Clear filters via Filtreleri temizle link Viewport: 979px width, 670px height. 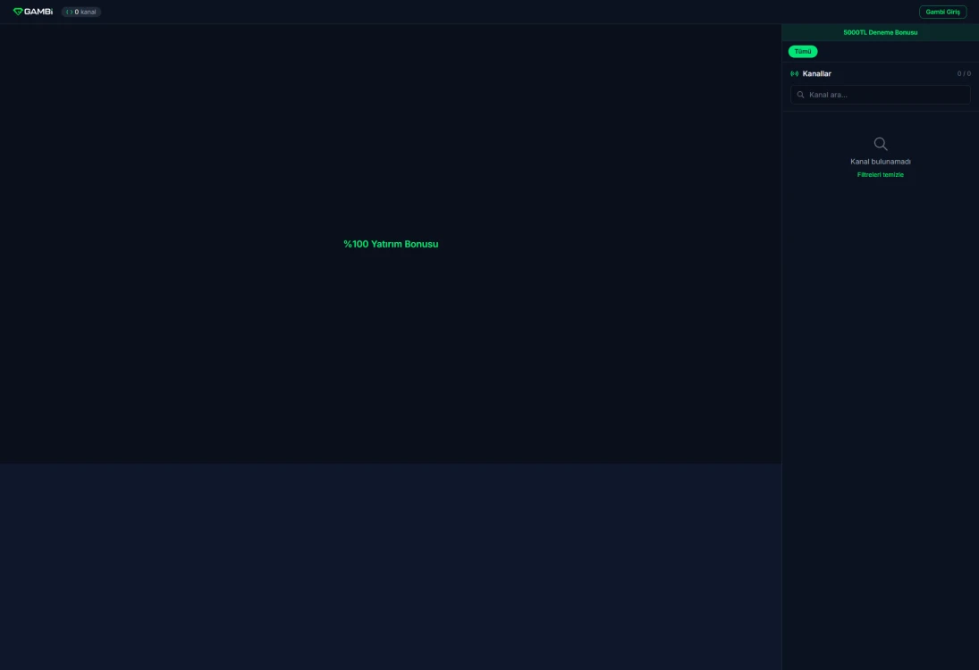point(880,175)
